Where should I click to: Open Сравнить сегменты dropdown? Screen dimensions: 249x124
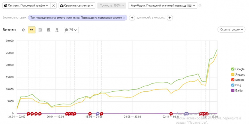(77, 5)
